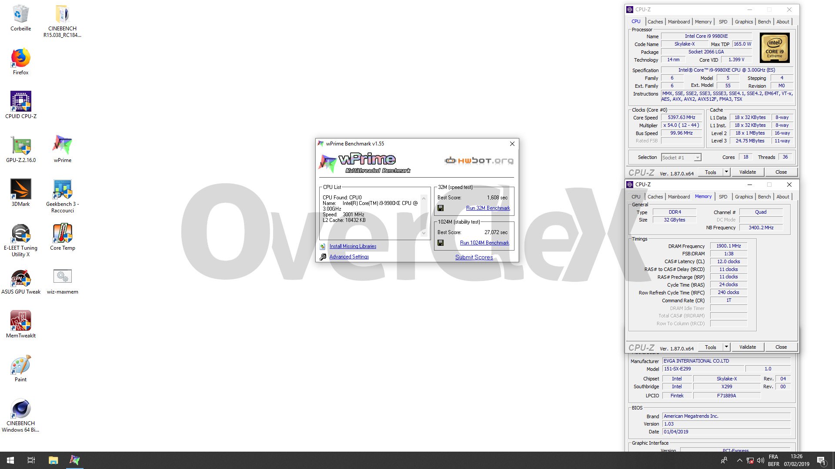Click Validate in top CPU-Z window

(x=748, y=172)
